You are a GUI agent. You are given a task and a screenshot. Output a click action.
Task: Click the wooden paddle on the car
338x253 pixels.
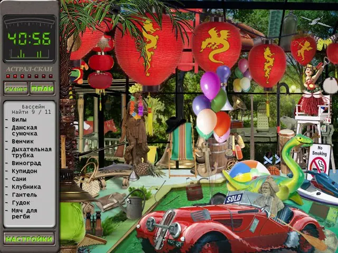pyautogui.click(x=302, y=233)
